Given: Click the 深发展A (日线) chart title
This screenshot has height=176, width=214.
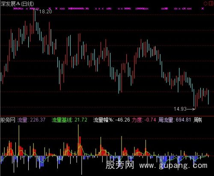Looking at the screenshot, I should click(x=18, y=4).
